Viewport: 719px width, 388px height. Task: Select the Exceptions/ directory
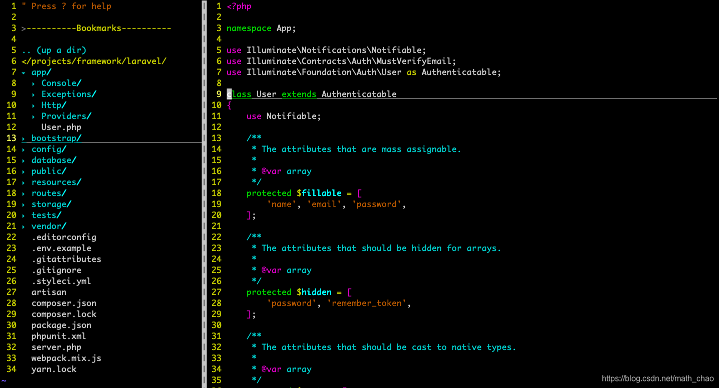click(x=69, y=94)
